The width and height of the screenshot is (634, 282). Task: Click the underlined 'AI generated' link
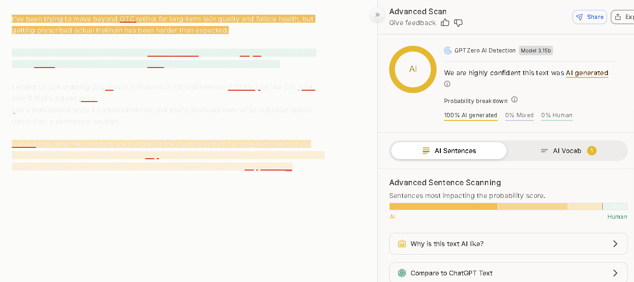click(x=587, y=73)
